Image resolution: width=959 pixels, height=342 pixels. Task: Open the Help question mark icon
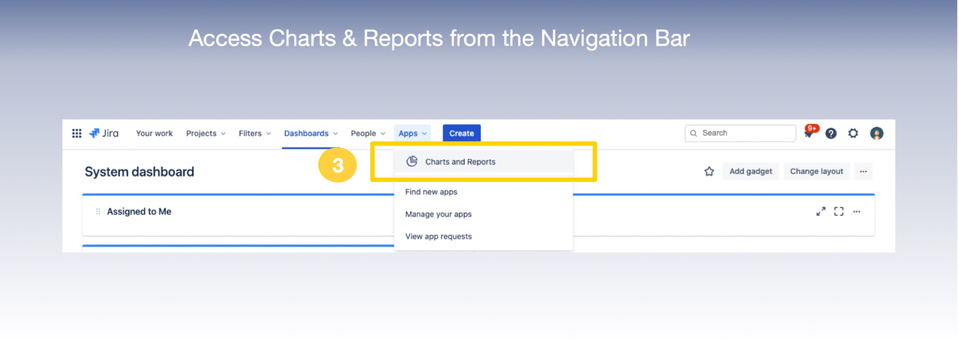tap(831, 133)
